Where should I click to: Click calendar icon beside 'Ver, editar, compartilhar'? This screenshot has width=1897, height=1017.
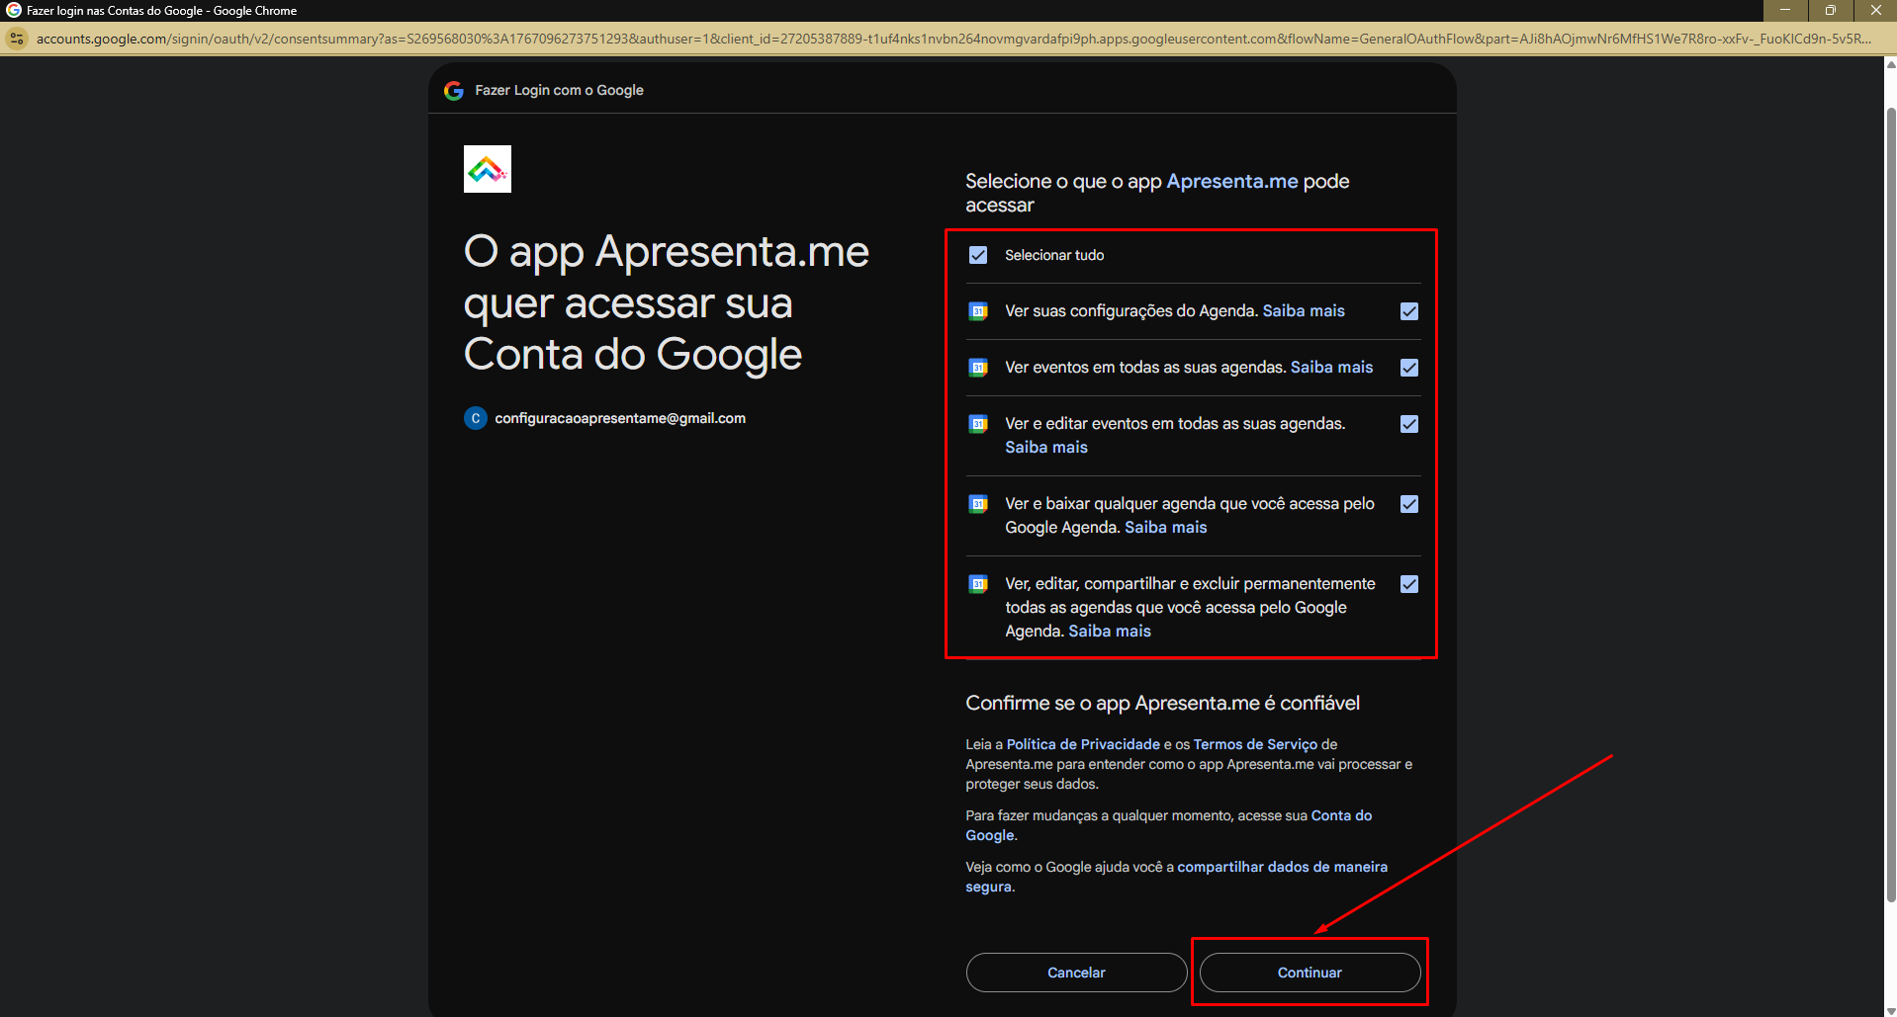click(x=978, y=584)
